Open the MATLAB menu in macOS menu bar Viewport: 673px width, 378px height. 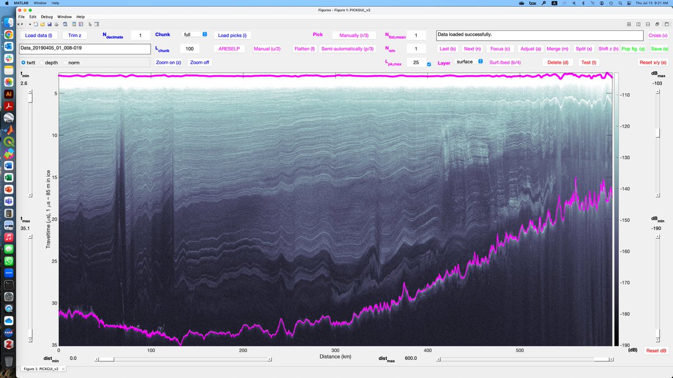(x=21, y=3)
